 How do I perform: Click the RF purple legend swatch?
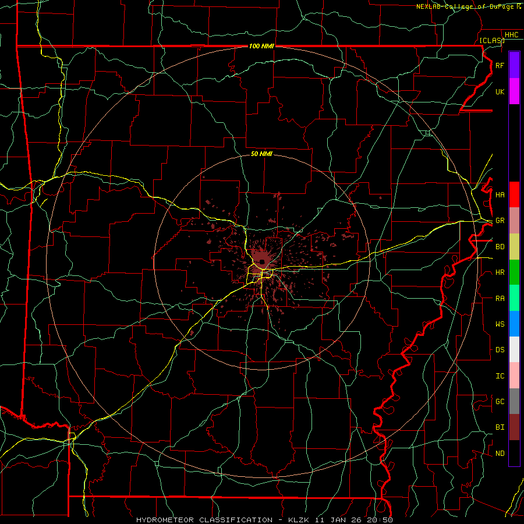tap(514, 65)
